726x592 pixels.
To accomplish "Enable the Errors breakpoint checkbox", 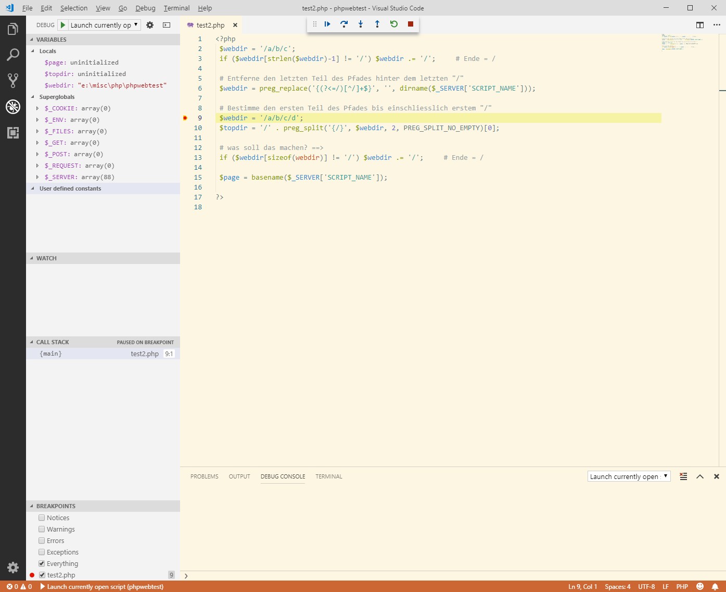I will pyautogui.click(x=42, y=541).
